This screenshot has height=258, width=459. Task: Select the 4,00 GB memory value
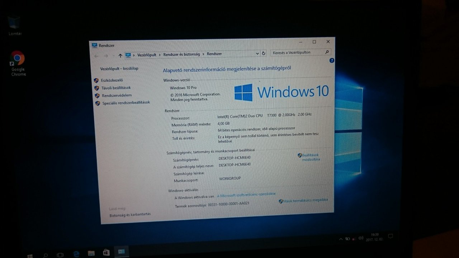click(224, 124)
